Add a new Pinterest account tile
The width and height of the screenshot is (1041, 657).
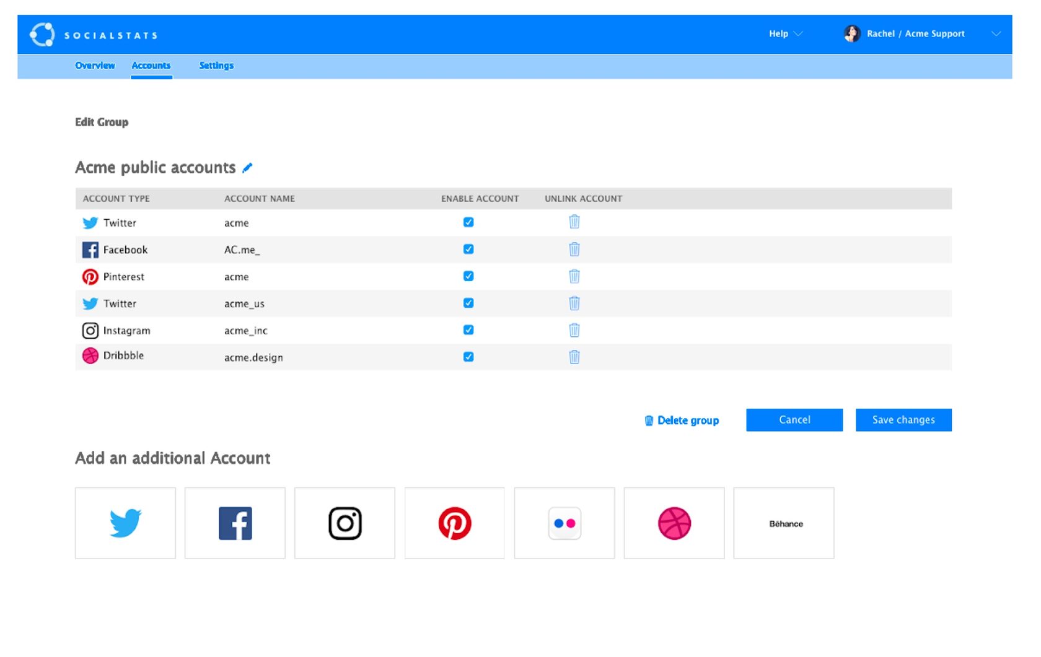click(x=454, y=523)
